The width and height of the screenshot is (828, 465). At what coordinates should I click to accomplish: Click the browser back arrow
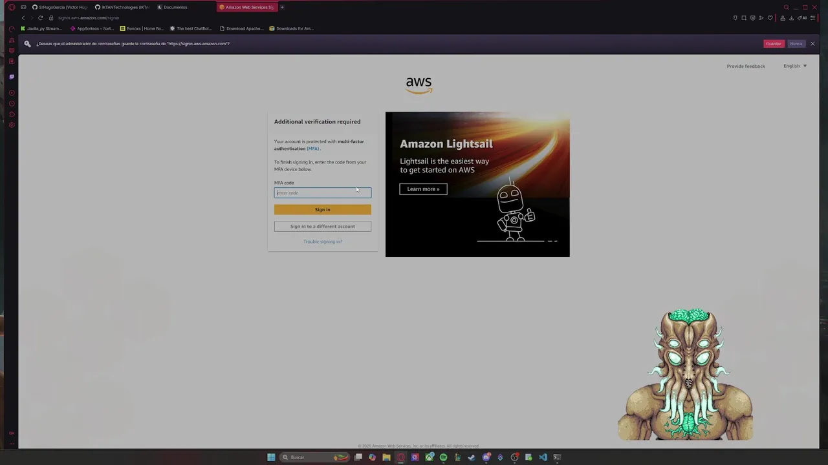point(23,17)
